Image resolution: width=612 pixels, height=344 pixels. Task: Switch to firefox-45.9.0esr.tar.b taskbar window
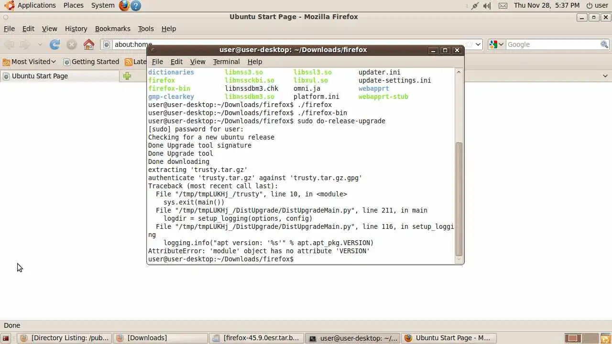pos(257,338)
